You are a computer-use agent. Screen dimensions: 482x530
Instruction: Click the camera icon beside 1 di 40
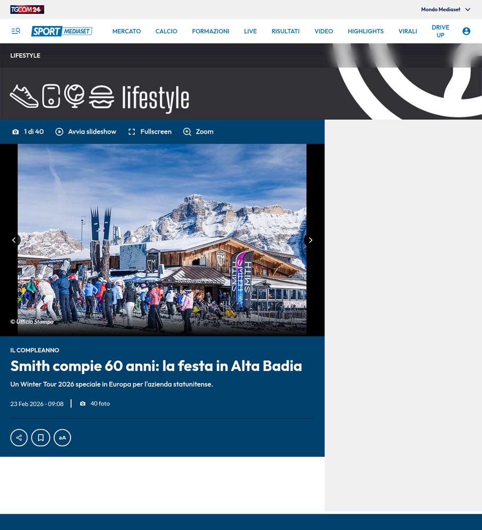[x=15, y=132]
